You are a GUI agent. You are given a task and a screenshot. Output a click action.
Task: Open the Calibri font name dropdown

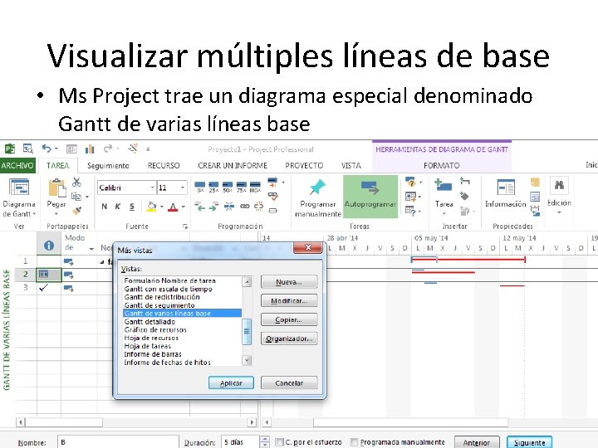pyautogui.click(x=152, y=187)
